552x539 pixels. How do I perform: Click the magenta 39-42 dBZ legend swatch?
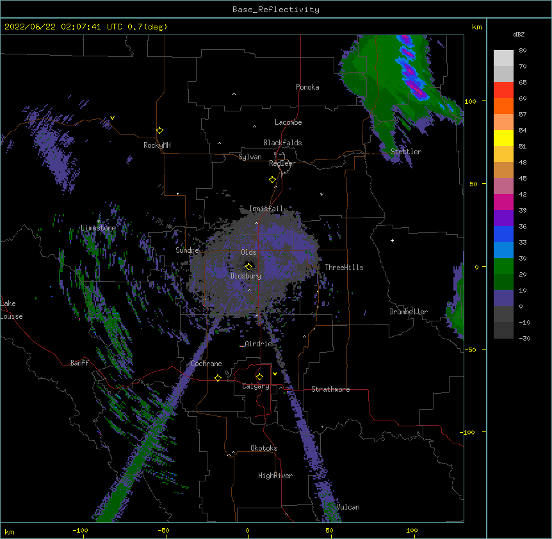pos(503,202)
